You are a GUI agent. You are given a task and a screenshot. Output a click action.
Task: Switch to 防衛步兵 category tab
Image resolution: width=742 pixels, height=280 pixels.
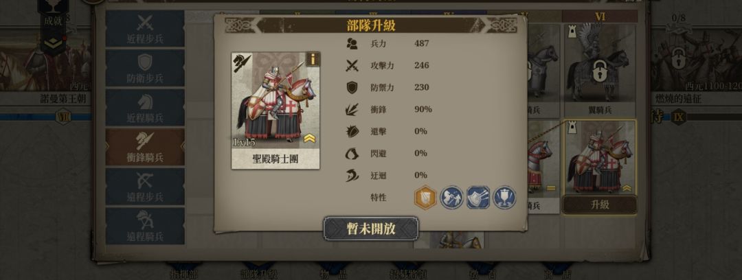pos(145,68)
